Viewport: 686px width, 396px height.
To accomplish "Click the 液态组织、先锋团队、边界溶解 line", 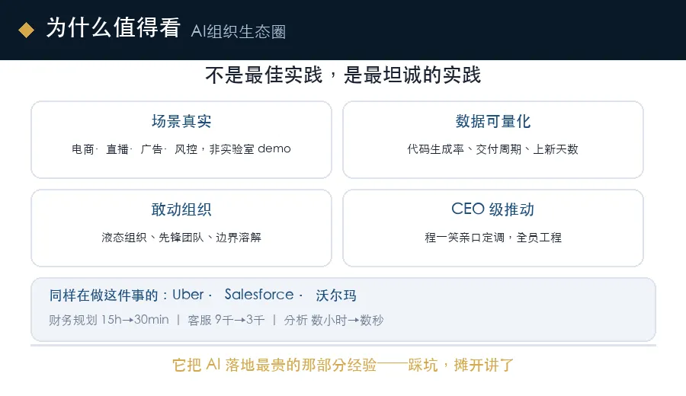I will point(181,238).
